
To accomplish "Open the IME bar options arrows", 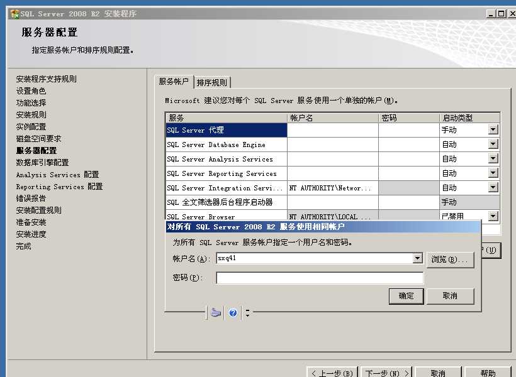I will (x=247, y=312).
